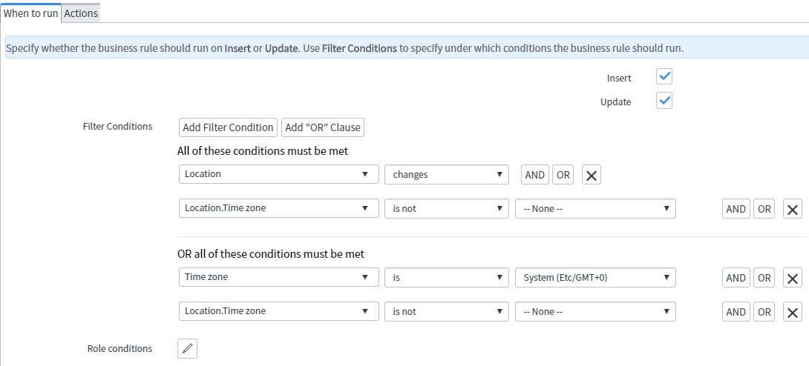Image resolution: width=809 pixels, height=366 pixels.
Task: Click Add "OR" Clause button
Action: pyautogui.click(x=323, y=127)
